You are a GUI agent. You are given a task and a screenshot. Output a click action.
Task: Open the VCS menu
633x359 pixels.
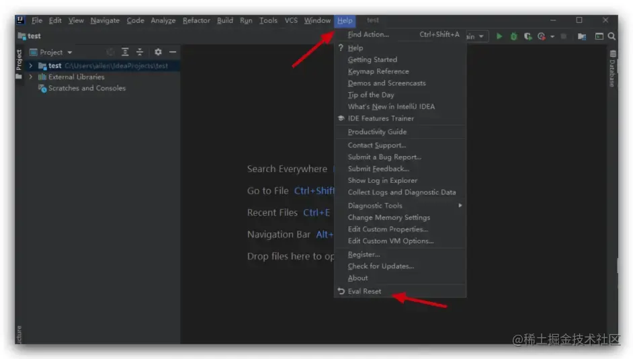(291, 20)
